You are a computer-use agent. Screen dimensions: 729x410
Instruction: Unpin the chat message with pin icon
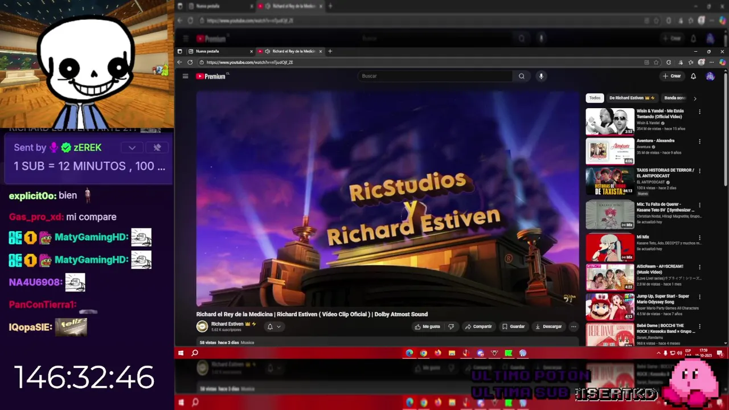coord(157,147)
